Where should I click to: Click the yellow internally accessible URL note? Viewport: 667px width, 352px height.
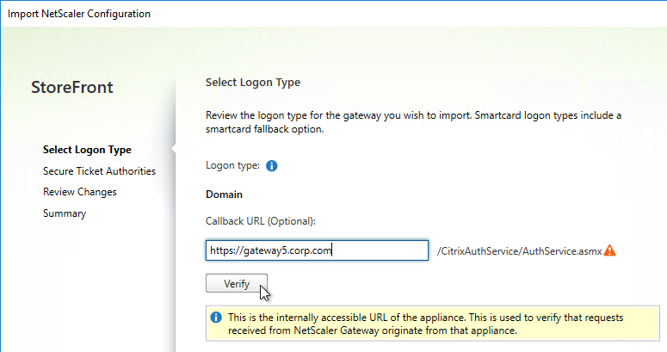(x=433, y=324)
